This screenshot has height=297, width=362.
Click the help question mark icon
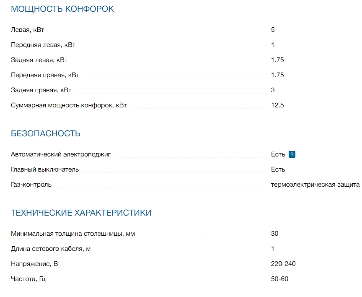(x=292, y=154)
